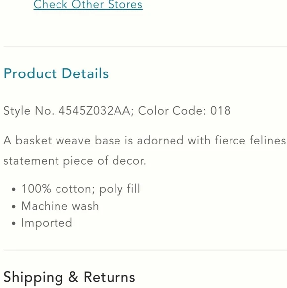Viewport: 287px width, 288px height.
Task: Select the '100% cotton; poly fill' bullet item
Action: [x=81, y=189]
